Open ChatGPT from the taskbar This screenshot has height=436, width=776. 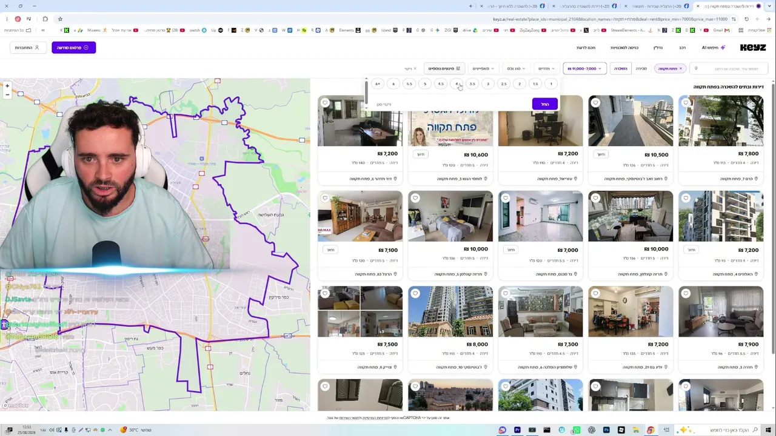(x=591, y=430)
